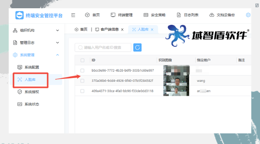Image resolution: width=260 pixels, height=144 pixels.
Task: Click the 备注 column header
Action: [x=241, y=60]
